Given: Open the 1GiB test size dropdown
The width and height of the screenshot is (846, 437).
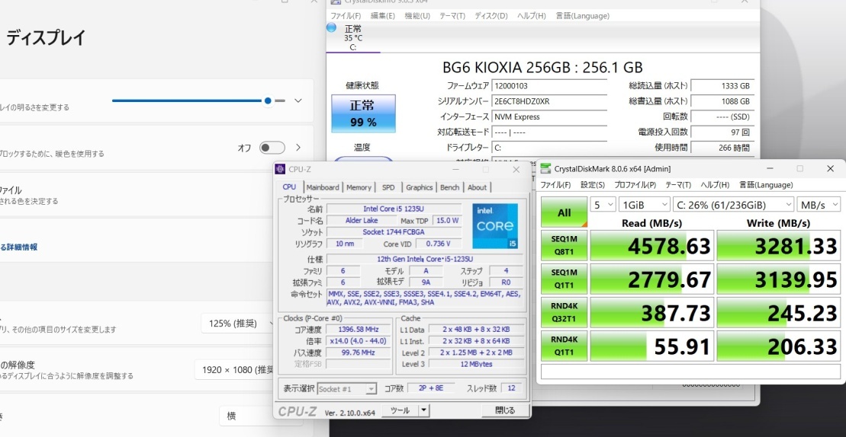Looking at the screenshot, I should 644,205.
